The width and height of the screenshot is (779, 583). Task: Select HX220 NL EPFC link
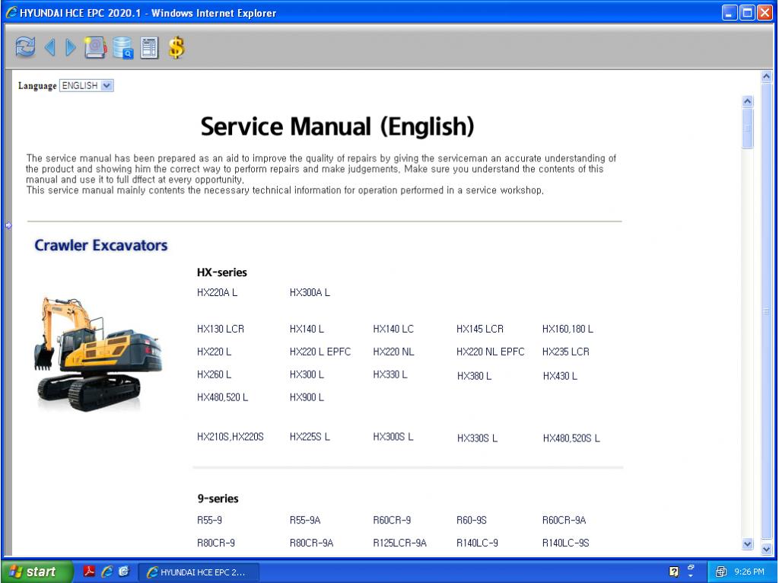click(491, 352)
